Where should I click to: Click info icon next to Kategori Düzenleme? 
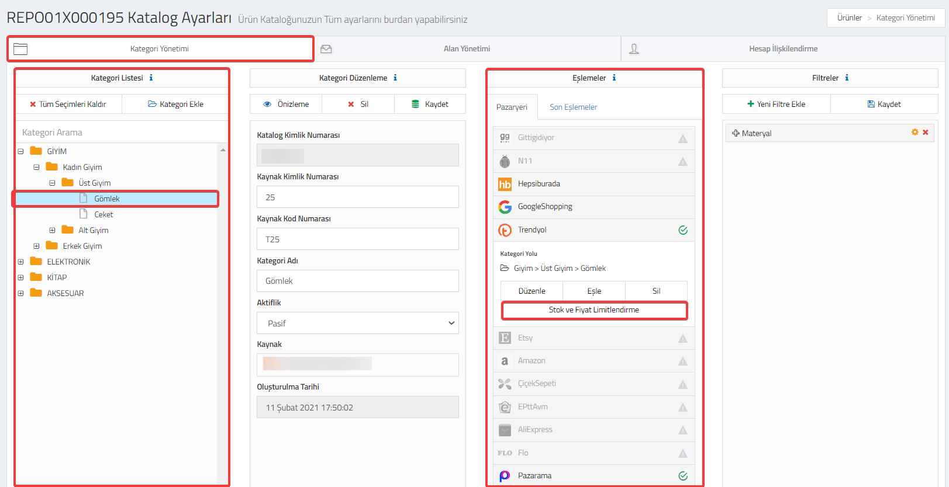[x=395, y=78]
